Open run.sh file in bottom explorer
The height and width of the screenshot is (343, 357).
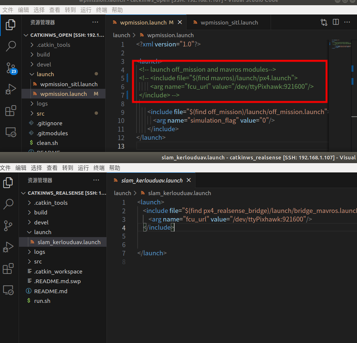click(x=42, y=301)
